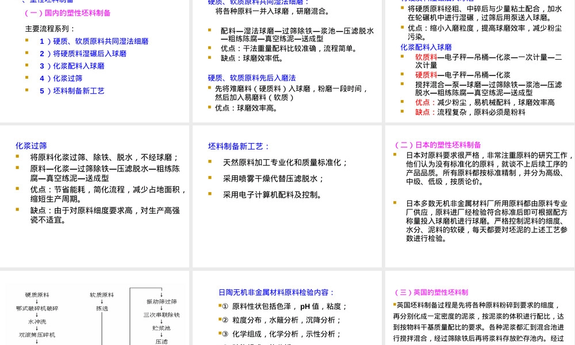Click the line 将各种原料一并入球磨，研磨混合。
This screenshot has height=345, width=575.
click(x=273, y=11)
